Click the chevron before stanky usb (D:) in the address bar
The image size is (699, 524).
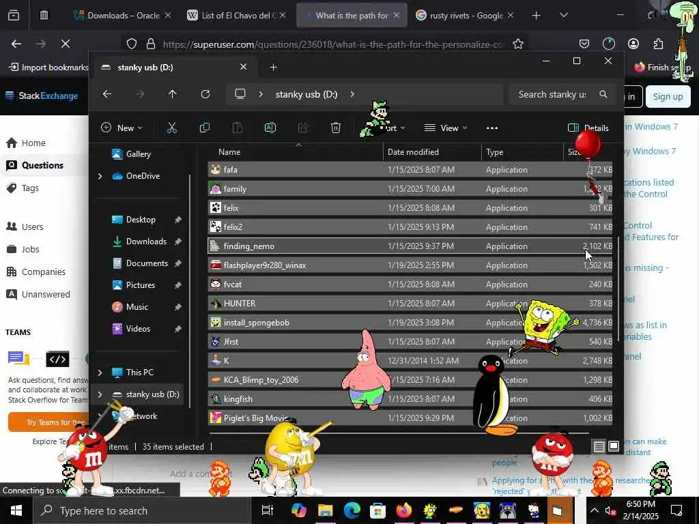[261, 94]
